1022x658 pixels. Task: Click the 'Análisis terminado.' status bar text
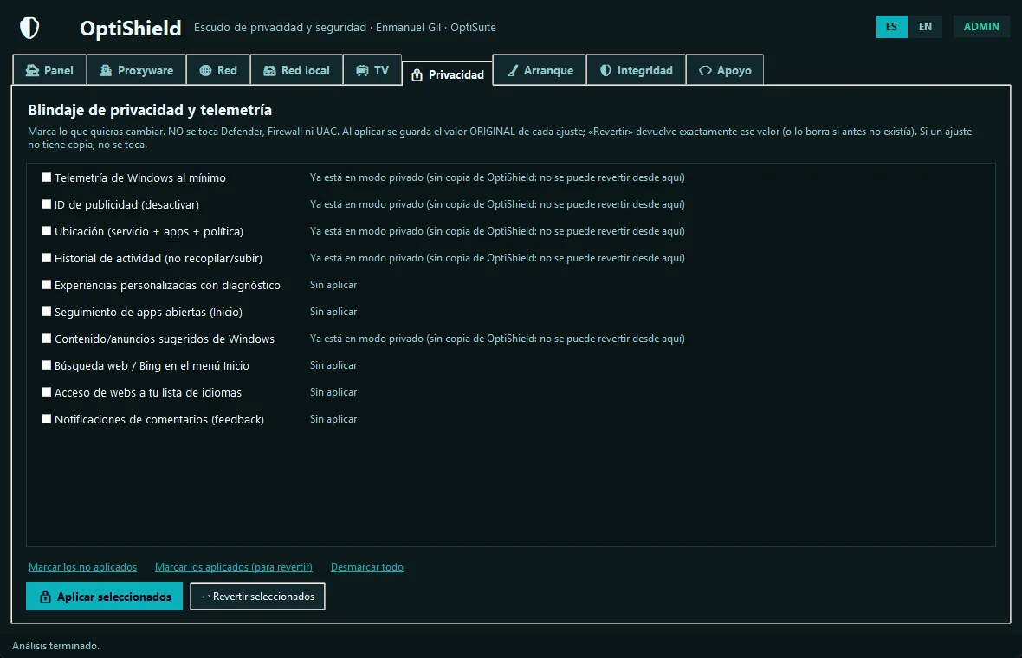(56, 646)
